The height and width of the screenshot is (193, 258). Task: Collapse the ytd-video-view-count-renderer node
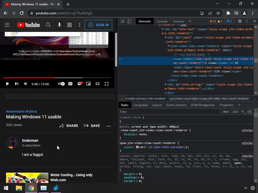tap(169, 46)
